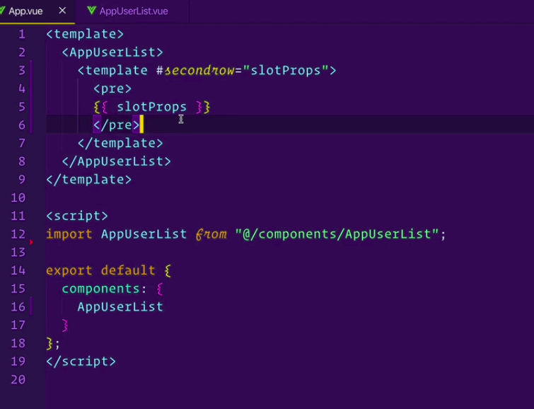
Task: Click the opening <pre> tag
Action: coord(112,88)
